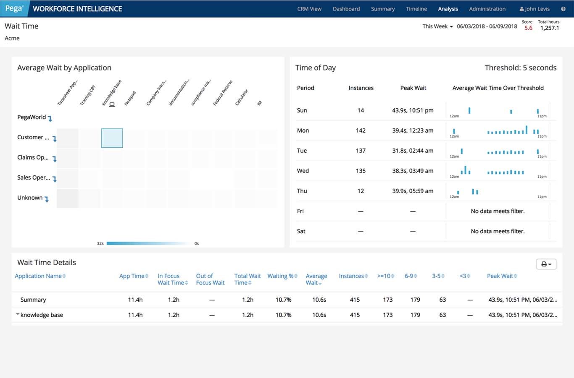574x378 pixels.
Task: Click the Customer row drill-down arrow
Action: 54,139
